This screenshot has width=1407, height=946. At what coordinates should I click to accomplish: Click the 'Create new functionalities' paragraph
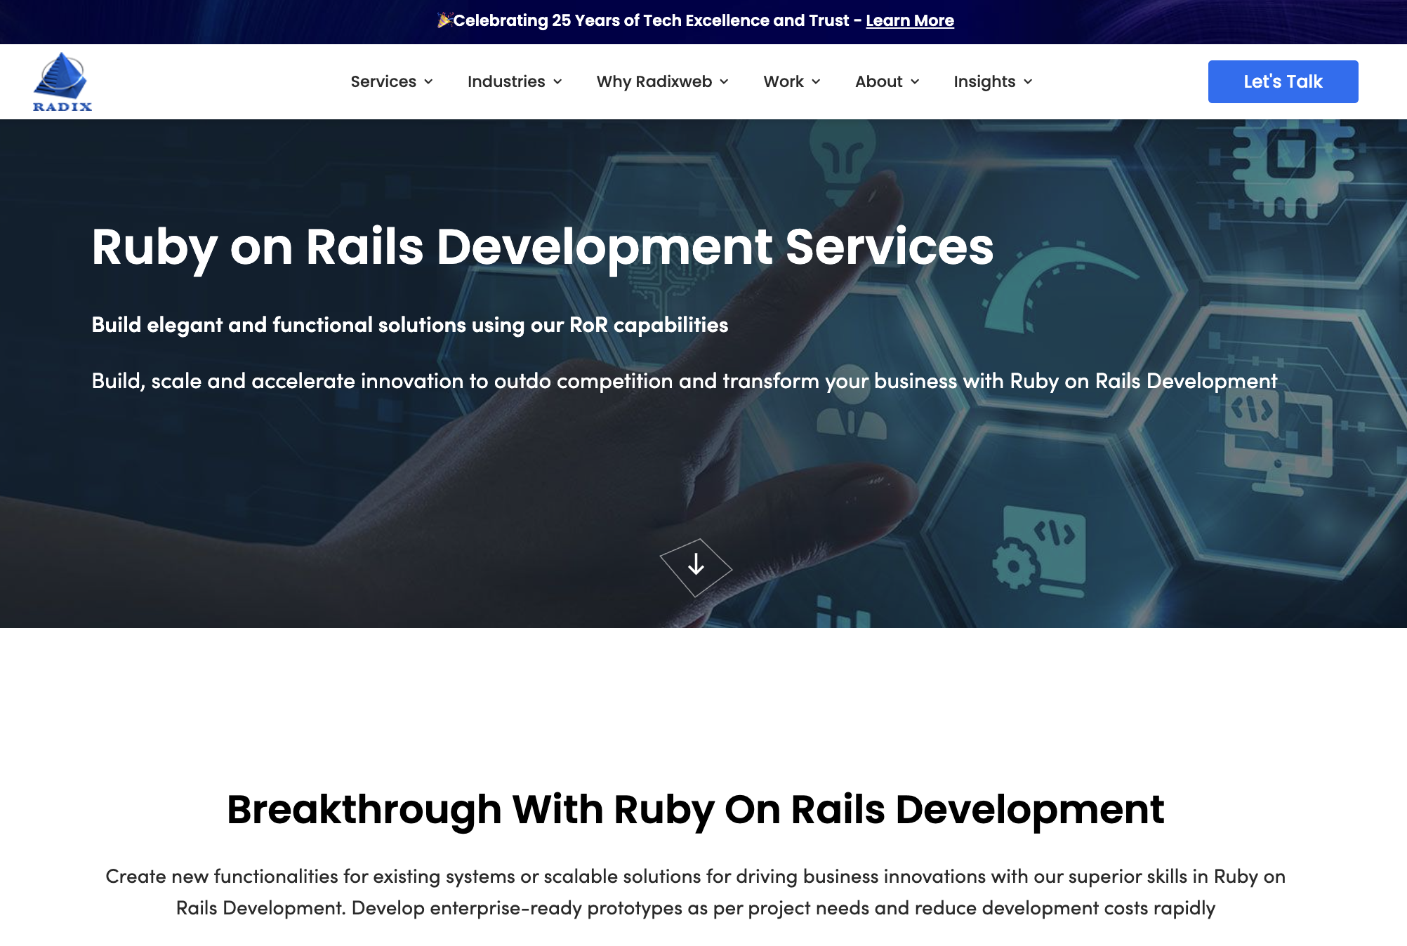click(695, 892)
